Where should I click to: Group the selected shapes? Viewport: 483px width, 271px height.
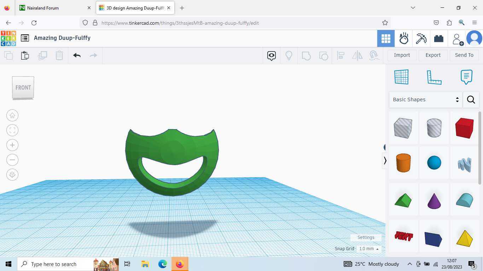[306, 55]
